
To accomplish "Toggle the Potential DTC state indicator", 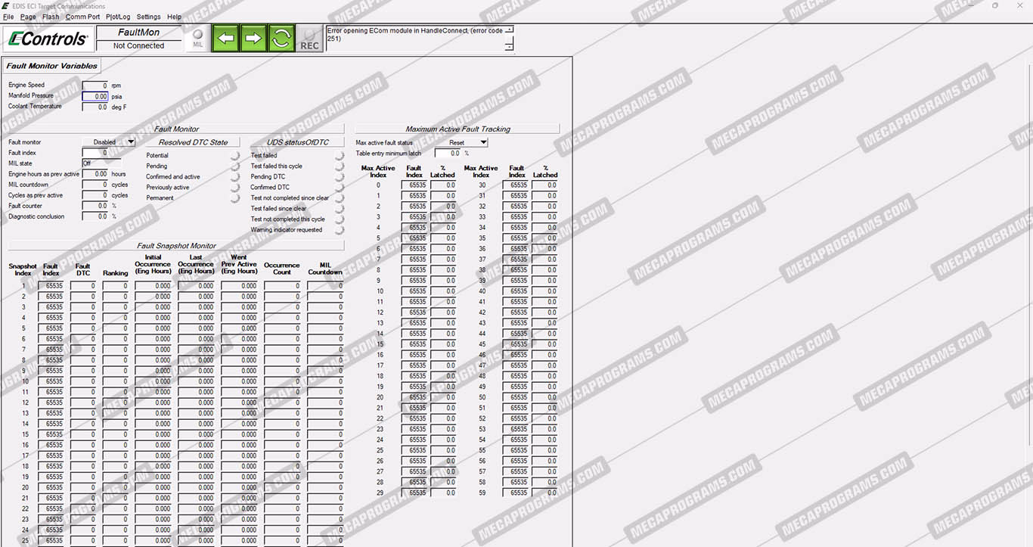I will point(235,156).
